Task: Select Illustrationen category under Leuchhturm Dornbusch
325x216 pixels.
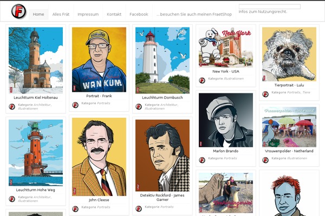Action: point(154,109)
